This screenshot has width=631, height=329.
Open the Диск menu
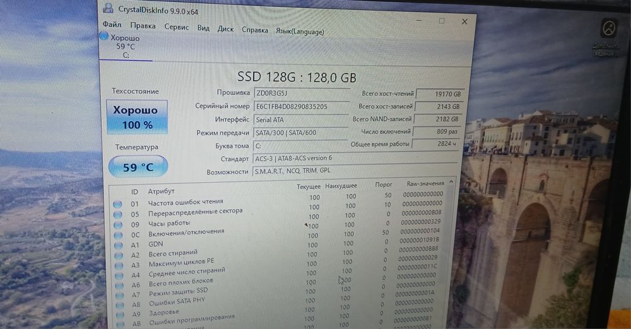(x=225, y=28)
